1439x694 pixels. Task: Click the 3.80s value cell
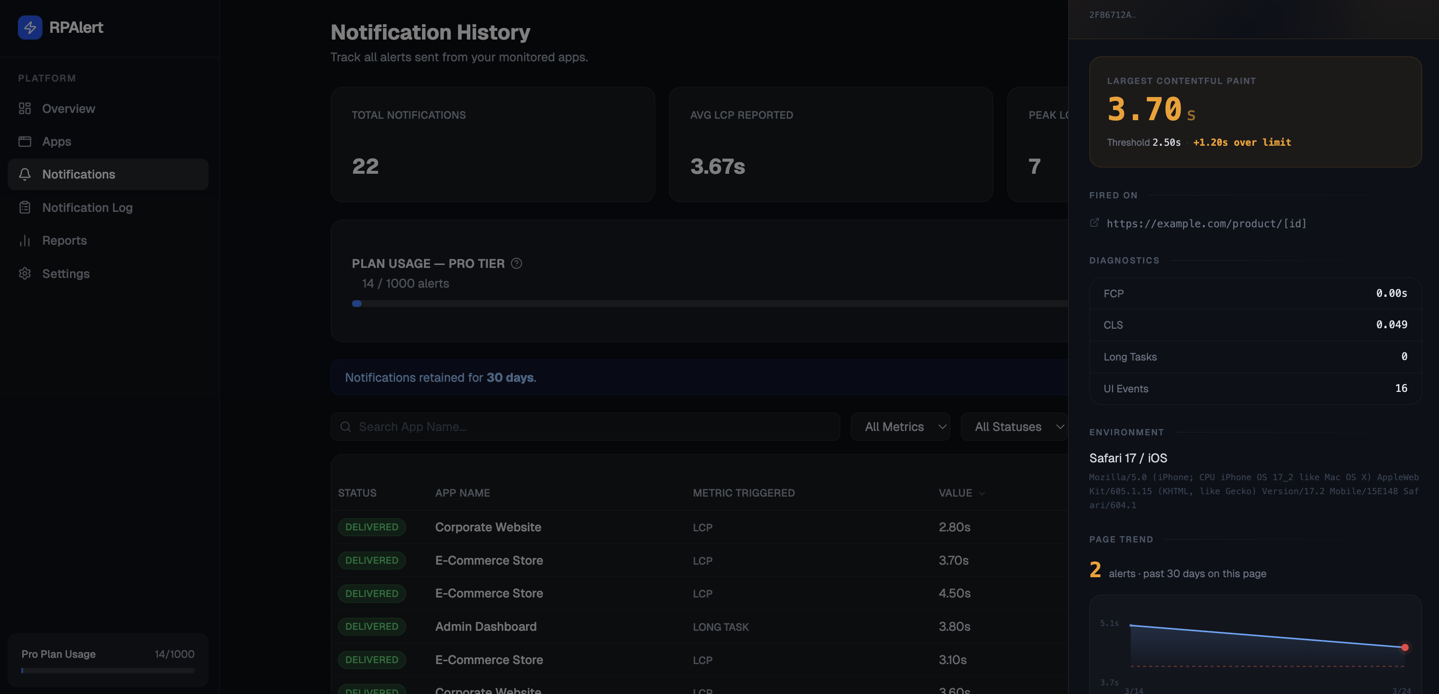[954, 626]
